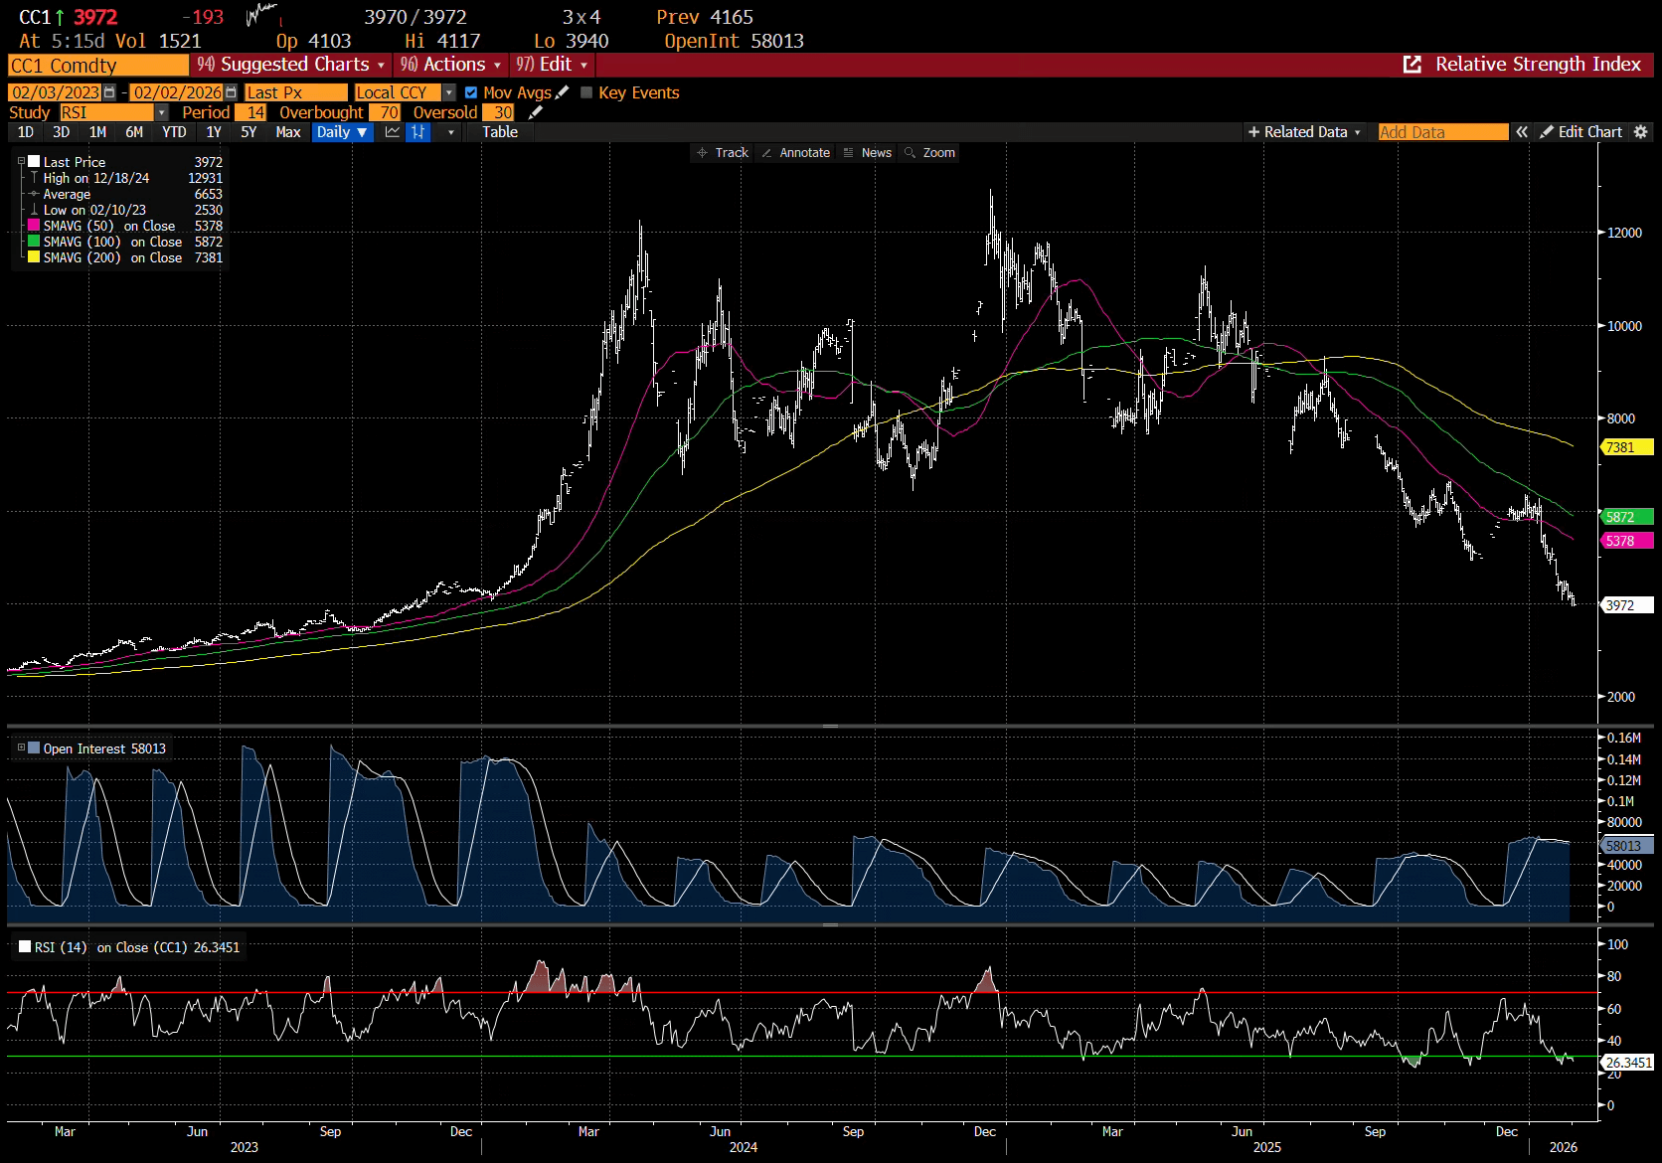
Task: Click the 5378 magenta price axis label
Action: coord(1627,541)
